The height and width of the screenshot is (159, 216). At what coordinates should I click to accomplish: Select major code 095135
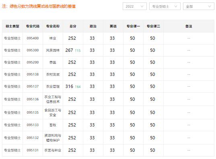[33, 112]
